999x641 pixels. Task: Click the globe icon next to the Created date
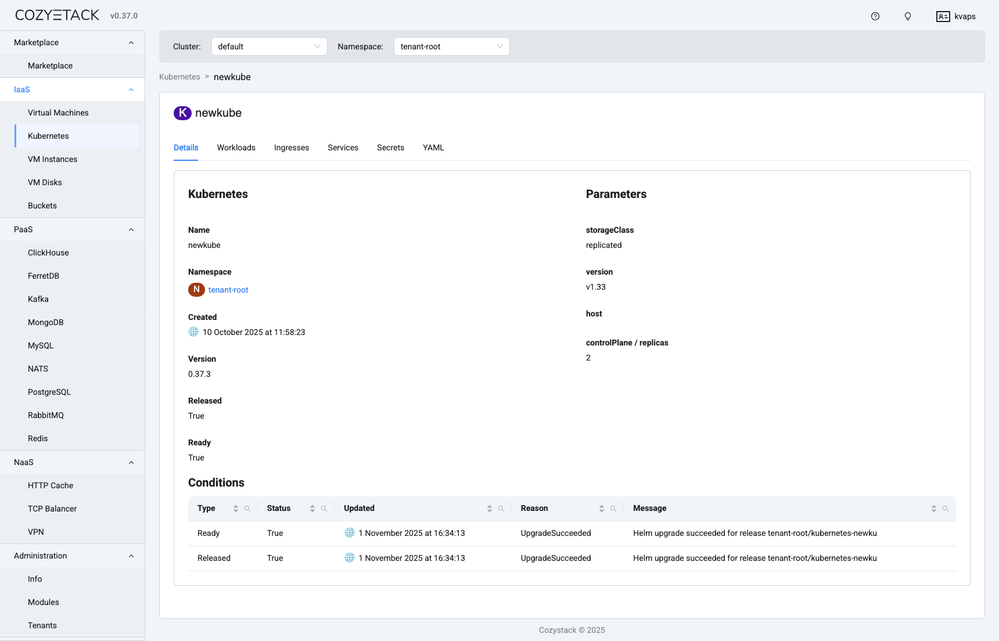(193, 332)
